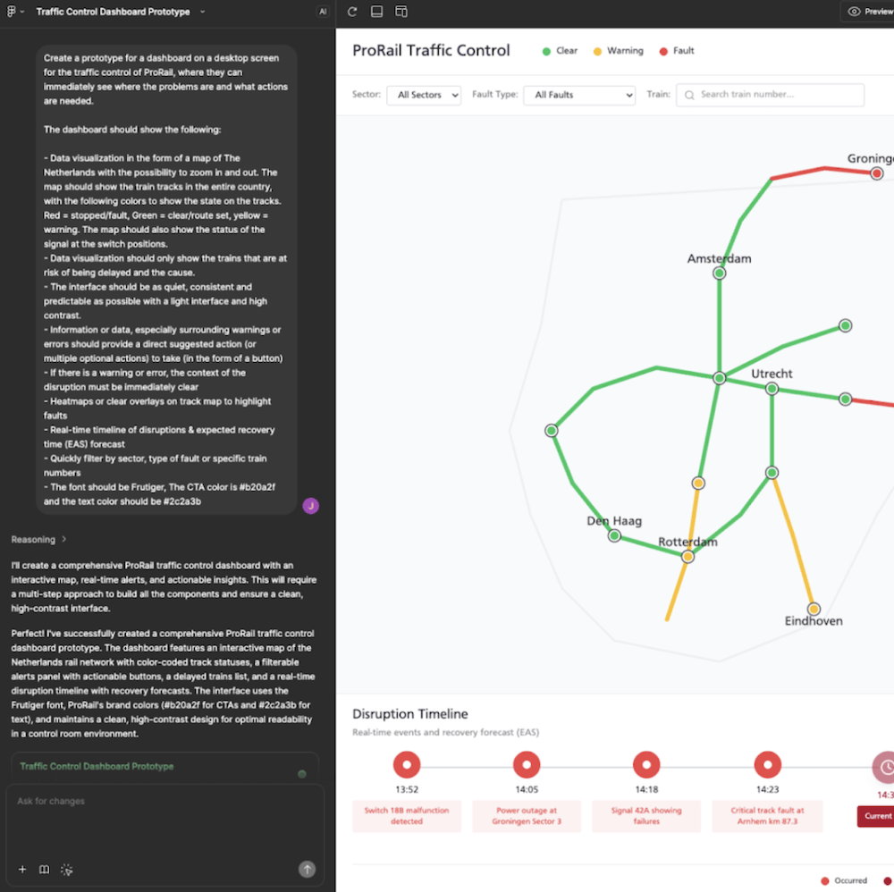The image size is (894, 892).
Task: Expand the Traffic Control Dashboard Prototype title dropdown
Action: tap(202, 12)
